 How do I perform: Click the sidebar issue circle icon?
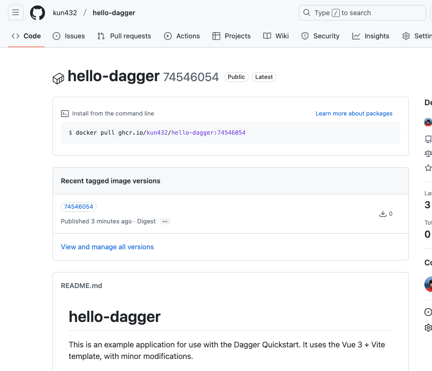click(x=428, y=312)
